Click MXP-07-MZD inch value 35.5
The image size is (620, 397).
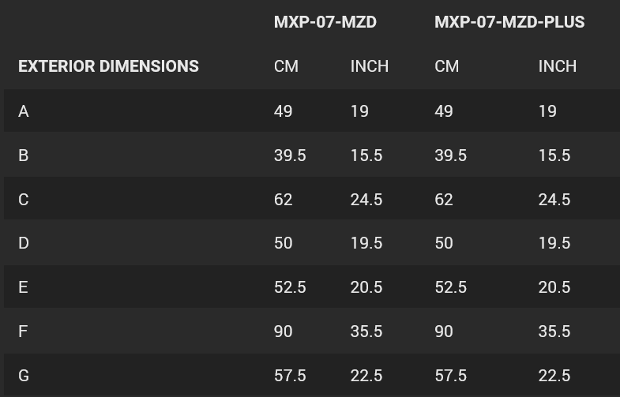click(x=366, y=331)
